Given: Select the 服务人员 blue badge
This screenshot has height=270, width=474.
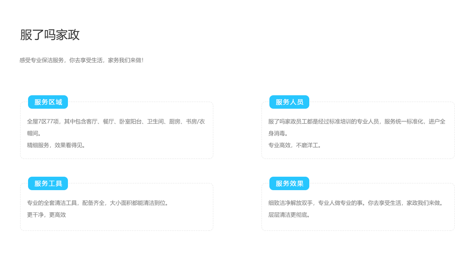Looking at the screenshot, I should pyautogui.click(x=289, y=102).
